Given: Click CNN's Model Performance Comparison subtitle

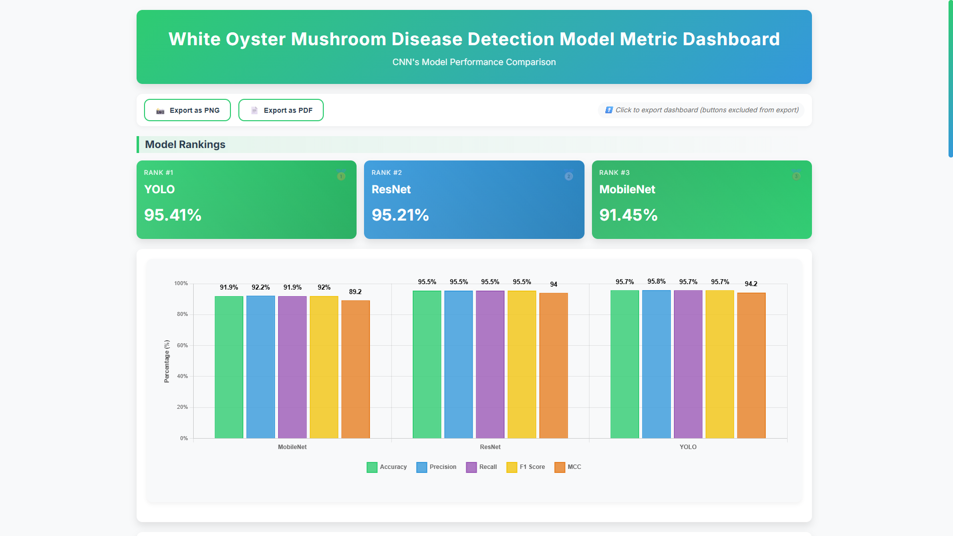Looking at the screenshot, I should pyautogui.click(x=474, y=62).
